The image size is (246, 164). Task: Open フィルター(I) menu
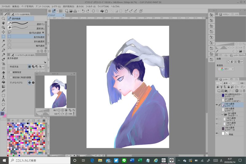tap(90, 6)
